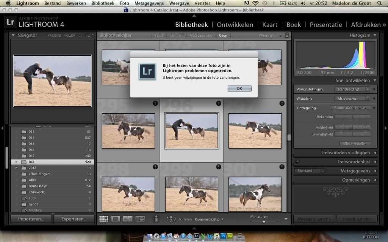Open Voorinstellingen preset dropdown
The width and height of the screenshot is (388, 242).
352,89
